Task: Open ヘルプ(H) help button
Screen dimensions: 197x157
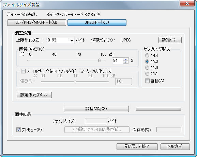Action: tap(175, 146)
